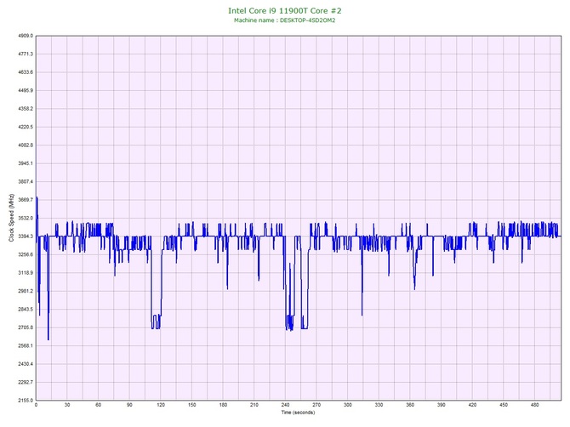Click the 3945.1 y-axis value
570x427 pixels.
tap(26, 163)
